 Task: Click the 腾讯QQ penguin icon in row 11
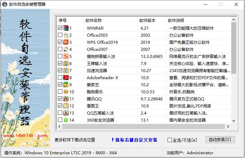[66, 99]
